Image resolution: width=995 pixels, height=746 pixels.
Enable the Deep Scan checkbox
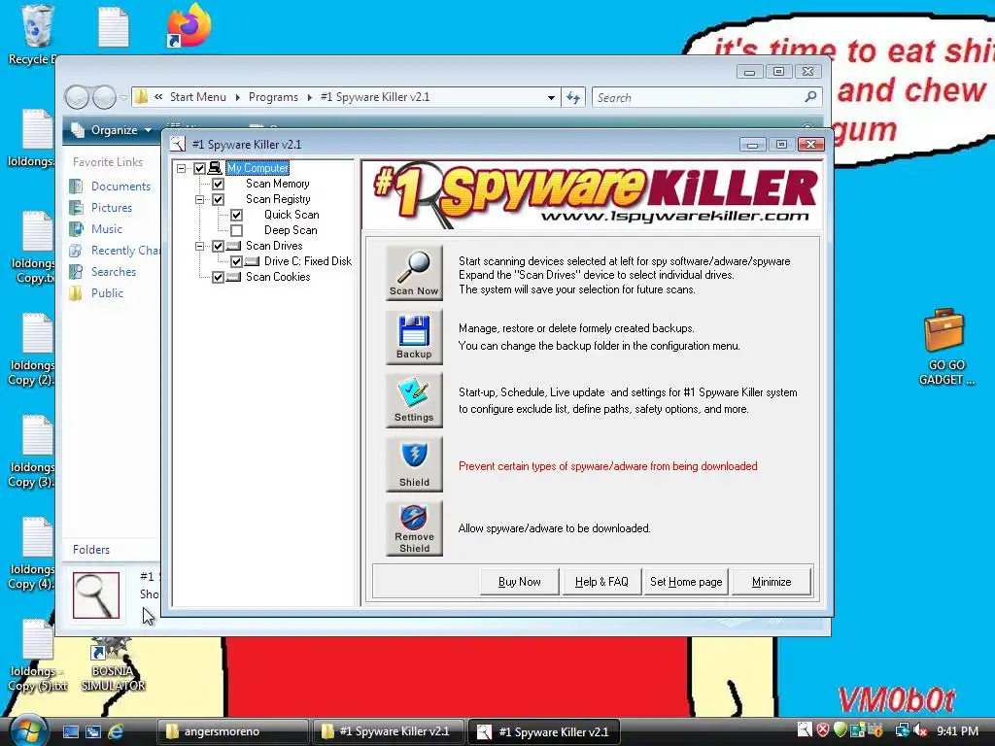point(237,230)
